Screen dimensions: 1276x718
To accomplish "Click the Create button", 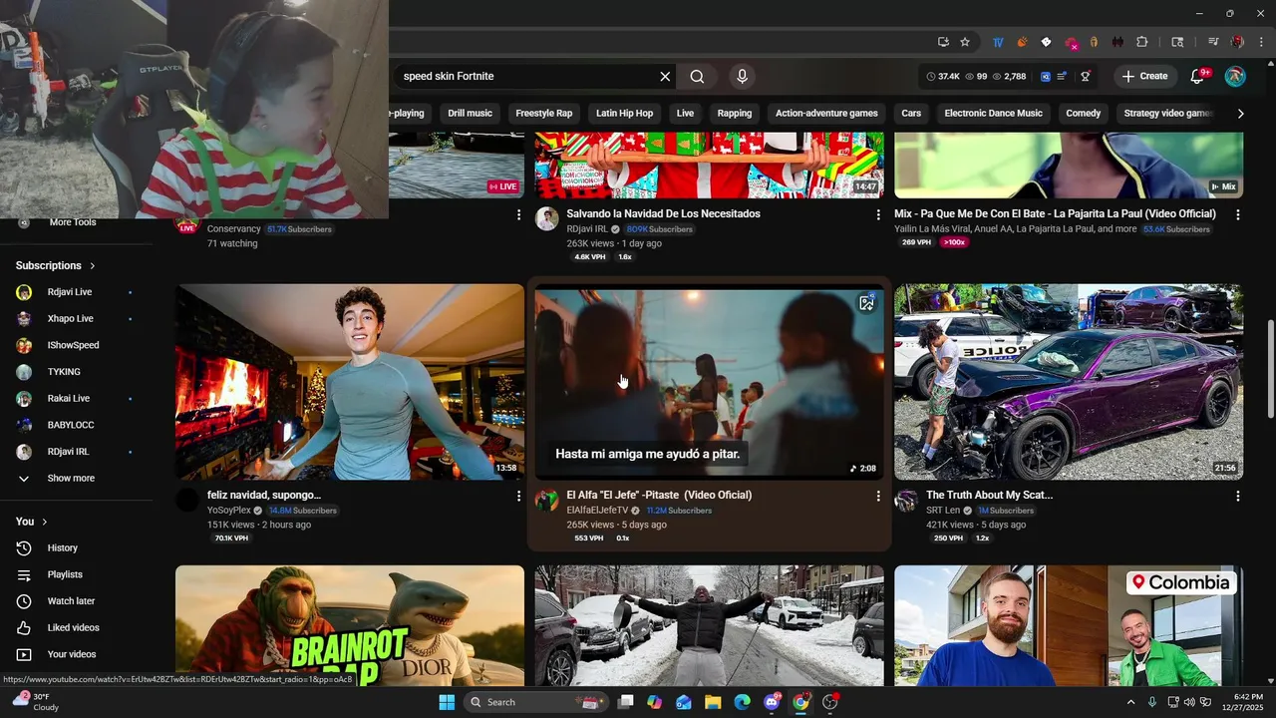I will [1144, 76].
